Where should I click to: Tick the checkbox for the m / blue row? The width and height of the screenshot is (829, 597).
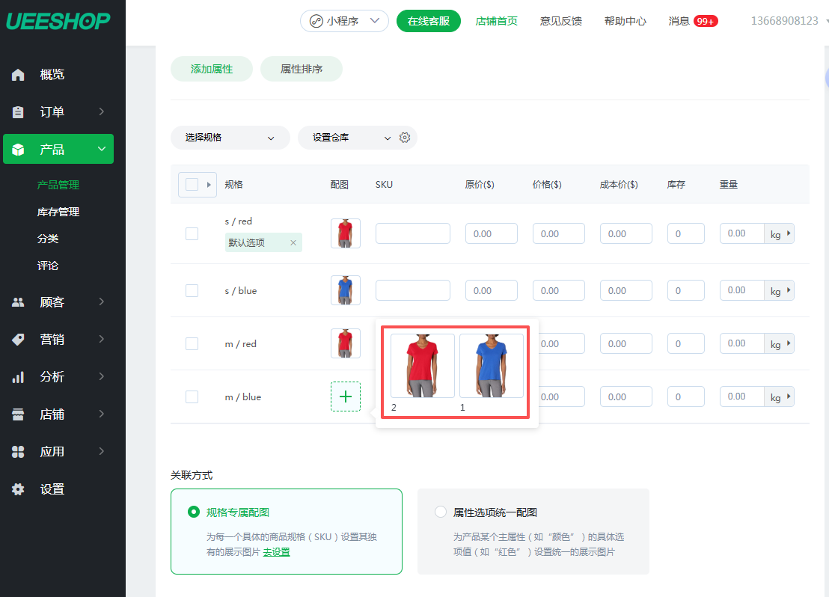[192, 397]
